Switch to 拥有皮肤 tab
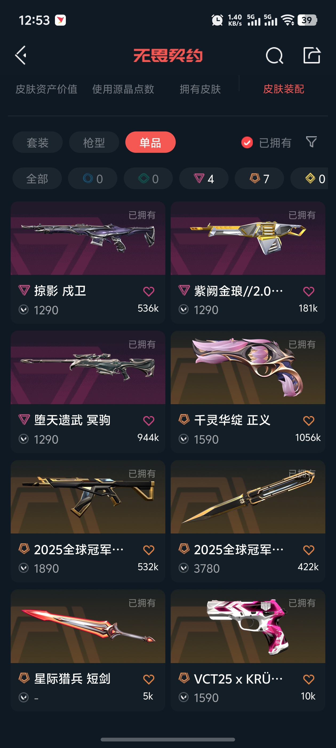 [200, 89]
